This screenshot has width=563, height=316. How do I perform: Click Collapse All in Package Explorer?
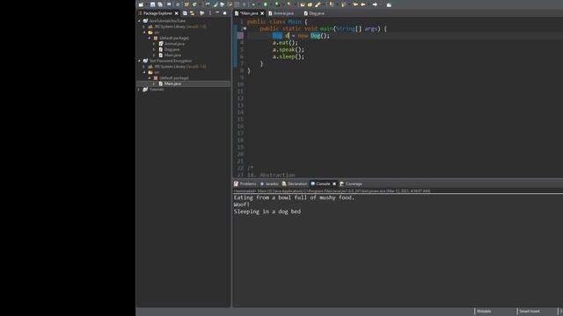click(x=185, y=13)
